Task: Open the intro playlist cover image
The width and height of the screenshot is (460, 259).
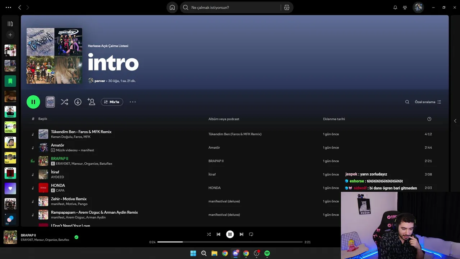Action: [54, 56]
